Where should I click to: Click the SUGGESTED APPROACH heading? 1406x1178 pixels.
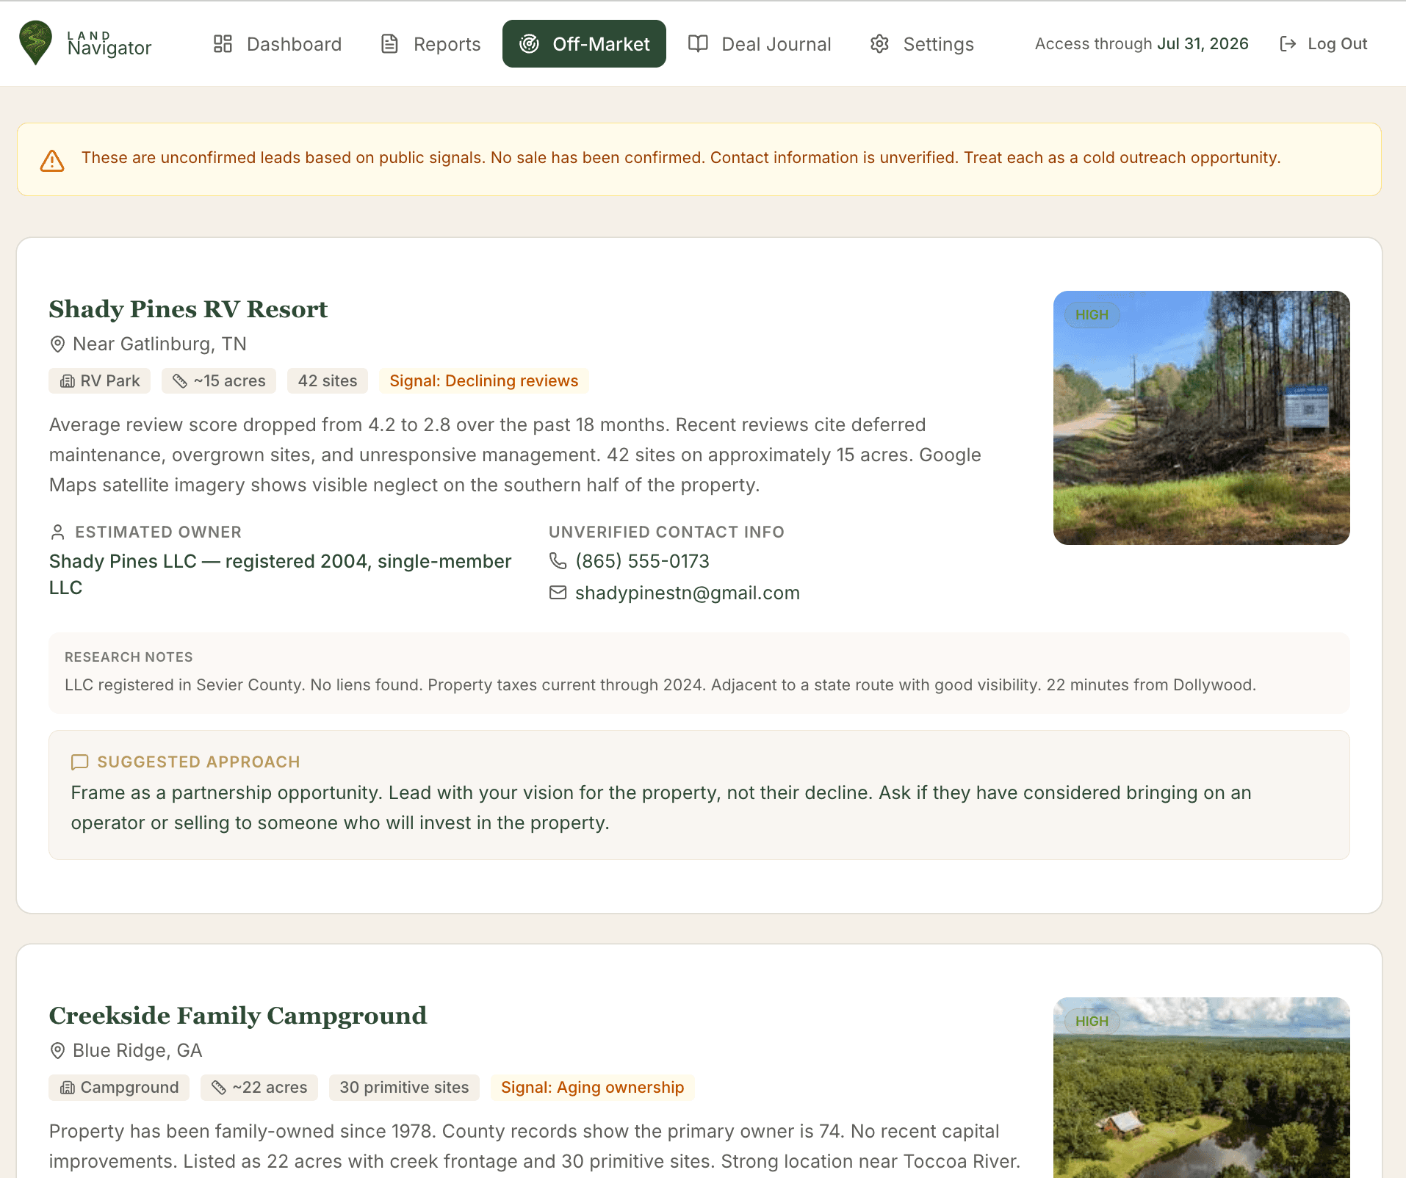pyautogui.click(x=198, y=762)
